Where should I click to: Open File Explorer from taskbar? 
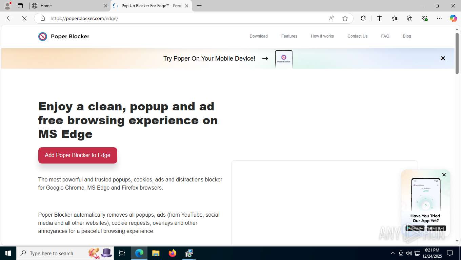[x=156, y=253]
